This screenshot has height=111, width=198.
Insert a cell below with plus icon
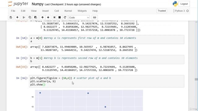tap(17, 17)
